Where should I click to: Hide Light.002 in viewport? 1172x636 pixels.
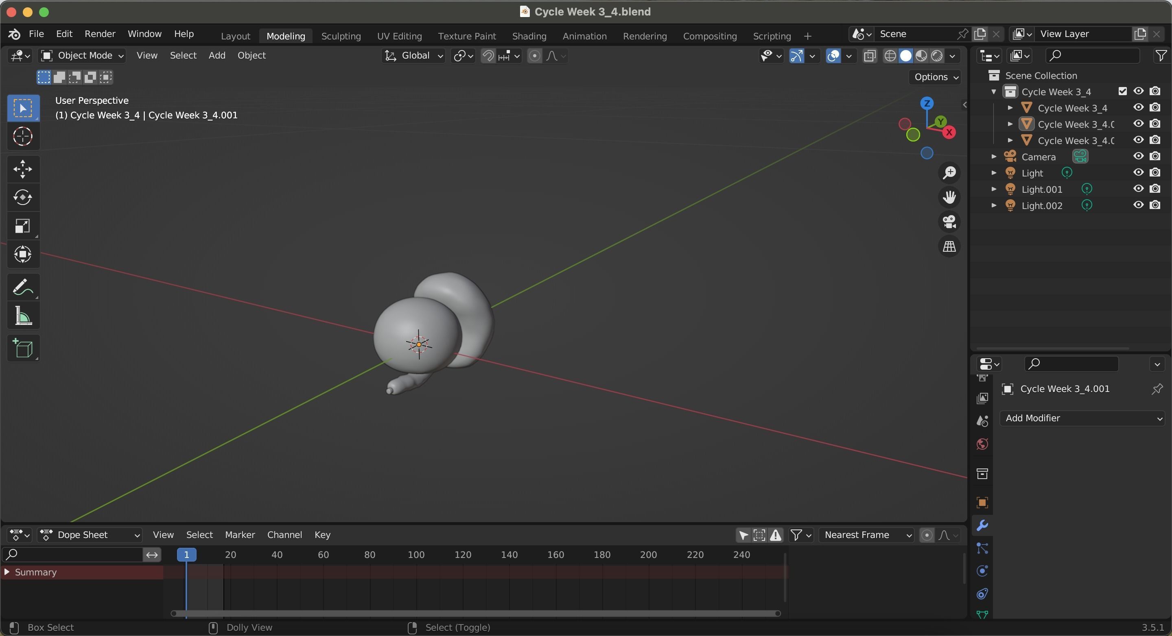click(x=1138, y=205)
